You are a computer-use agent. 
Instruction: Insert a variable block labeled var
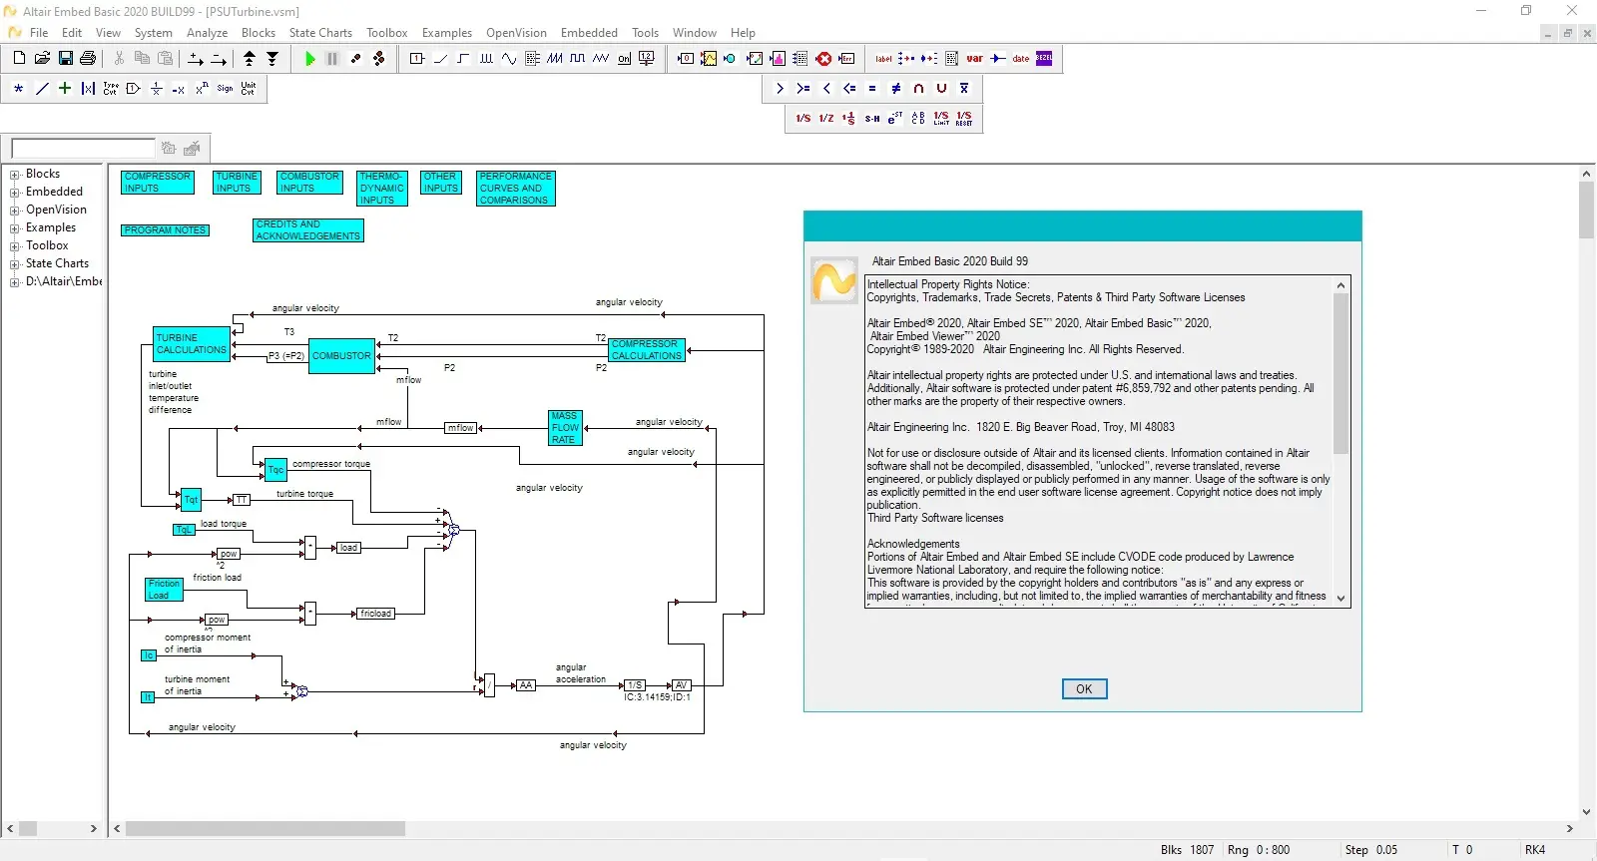click(x=975, y=59)
